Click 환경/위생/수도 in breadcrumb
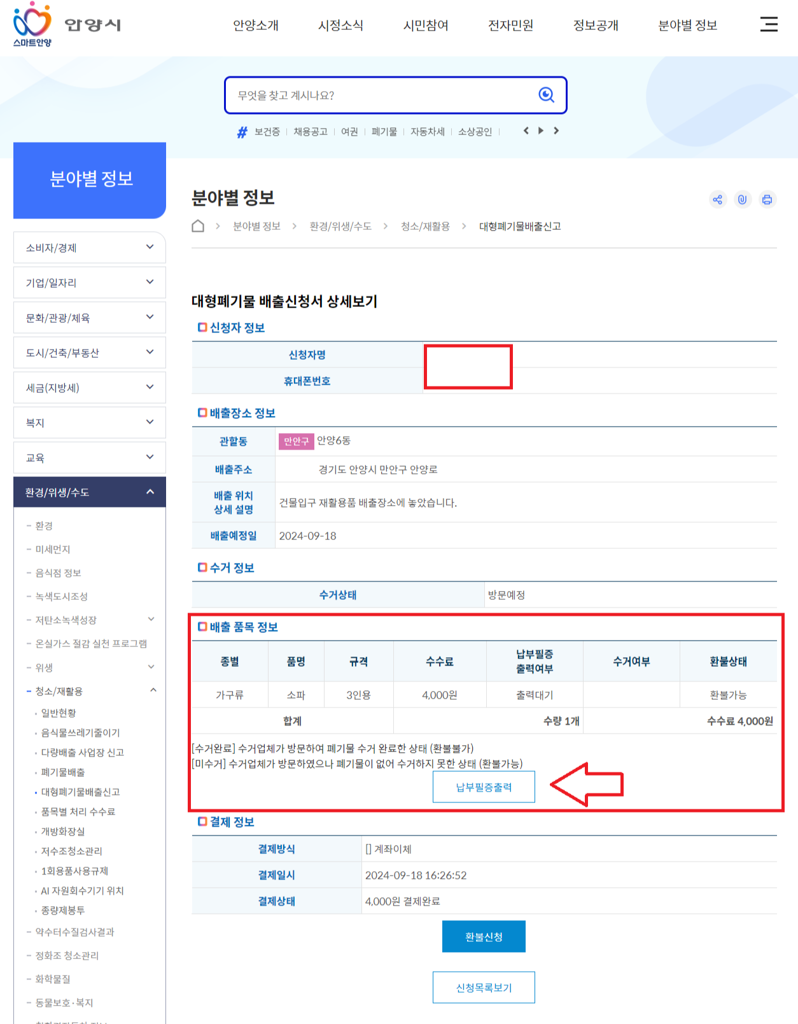The height and width of the screenshot is (1024, 798). 340,227
